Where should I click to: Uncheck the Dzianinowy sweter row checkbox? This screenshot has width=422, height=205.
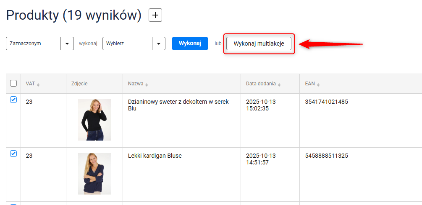[x=13, y=100]
